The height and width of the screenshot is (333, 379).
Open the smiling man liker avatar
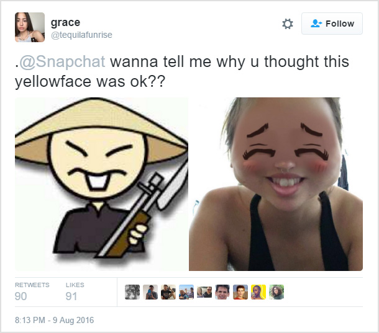(x=222, y=292)
